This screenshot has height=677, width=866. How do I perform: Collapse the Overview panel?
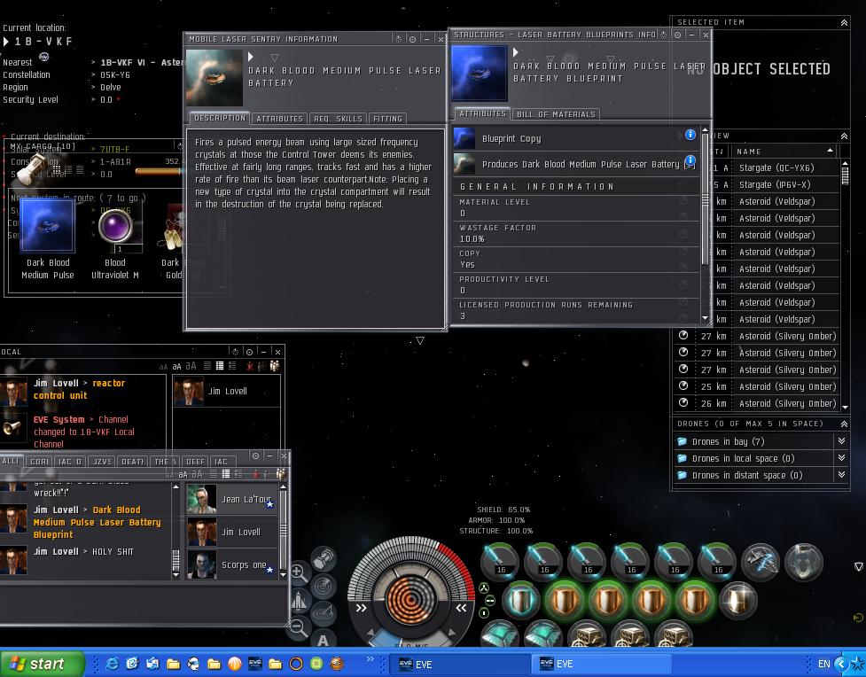[x=844, y=136]
